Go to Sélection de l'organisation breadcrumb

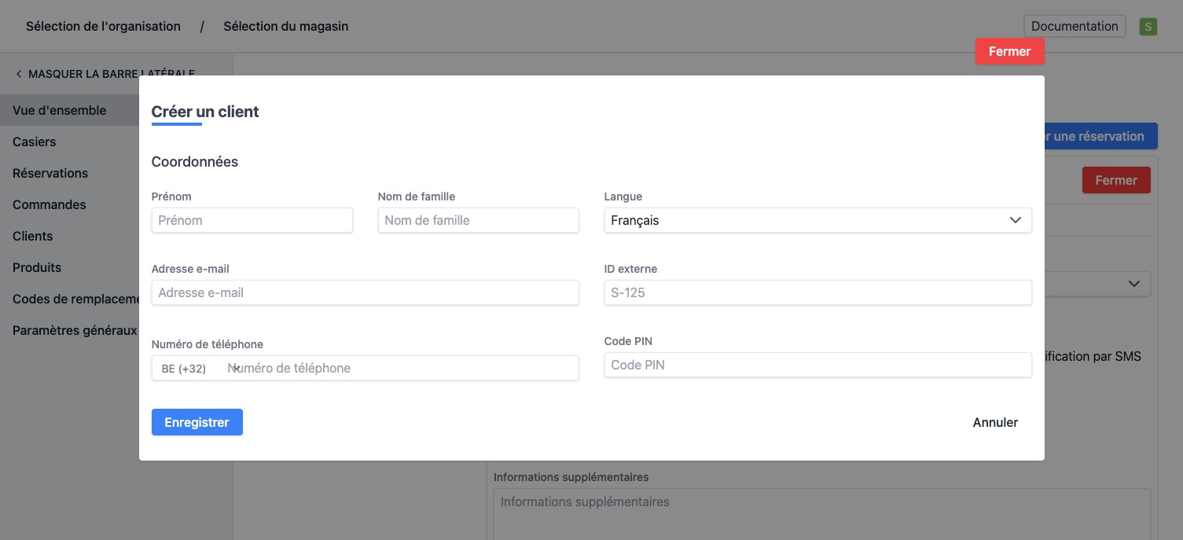click(x=103, y=27)
